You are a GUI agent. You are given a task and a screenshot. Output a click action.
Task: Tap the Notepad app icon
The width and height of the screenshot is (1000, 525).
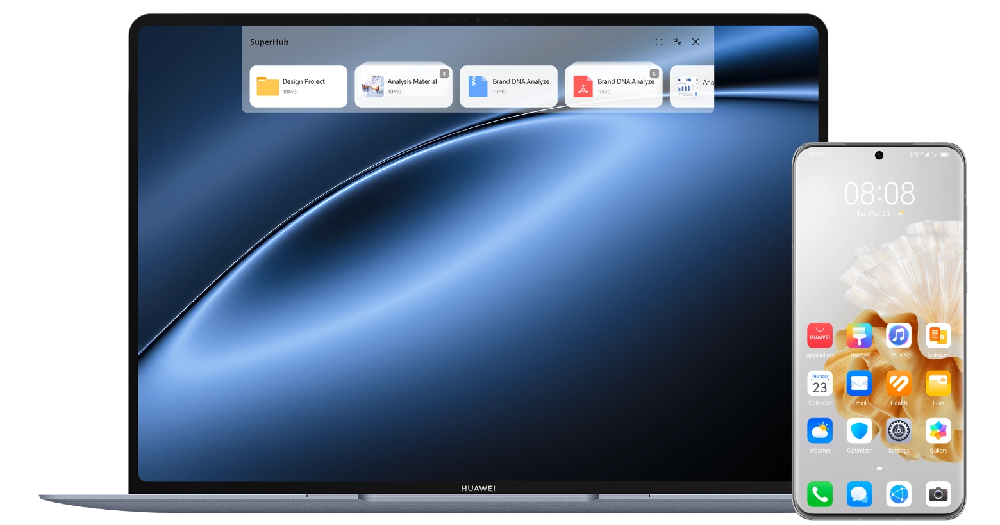click(938, 336)
